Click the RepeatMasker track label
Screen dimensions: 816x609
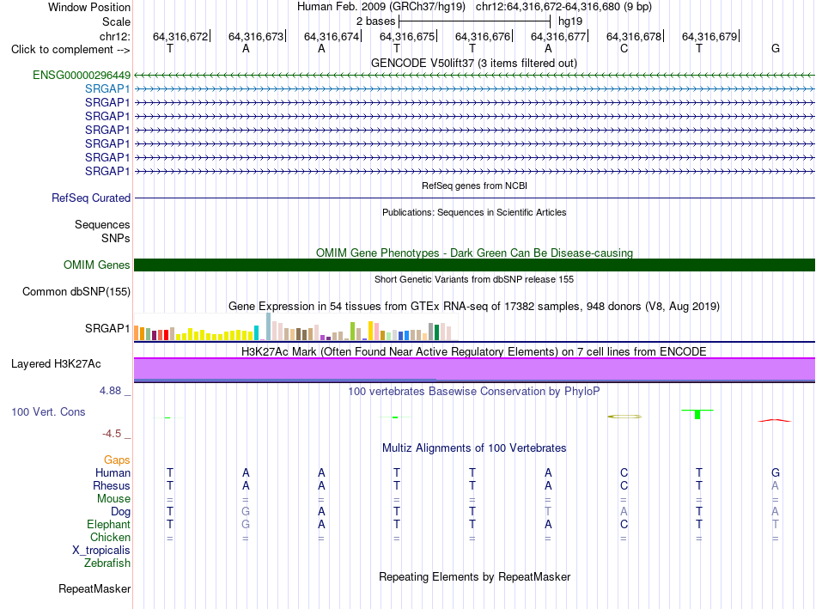[x=94, y=588]
